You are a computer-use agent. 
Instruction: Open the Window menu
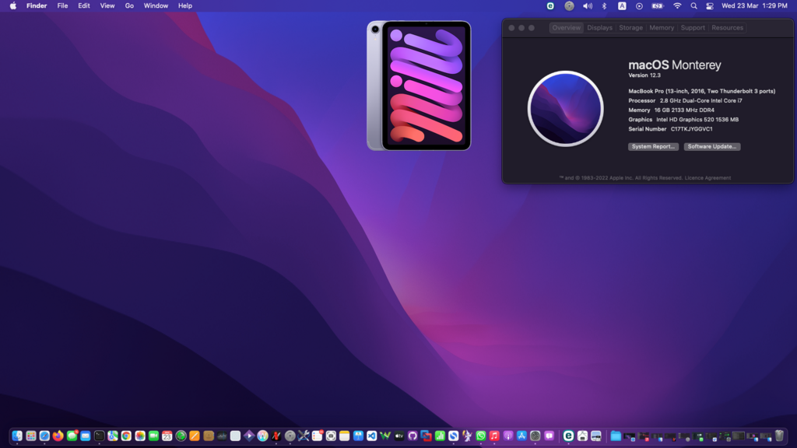tap(156, 6)
